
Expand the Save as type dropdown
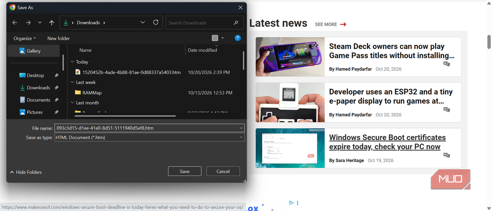click(x=241, y=137)
